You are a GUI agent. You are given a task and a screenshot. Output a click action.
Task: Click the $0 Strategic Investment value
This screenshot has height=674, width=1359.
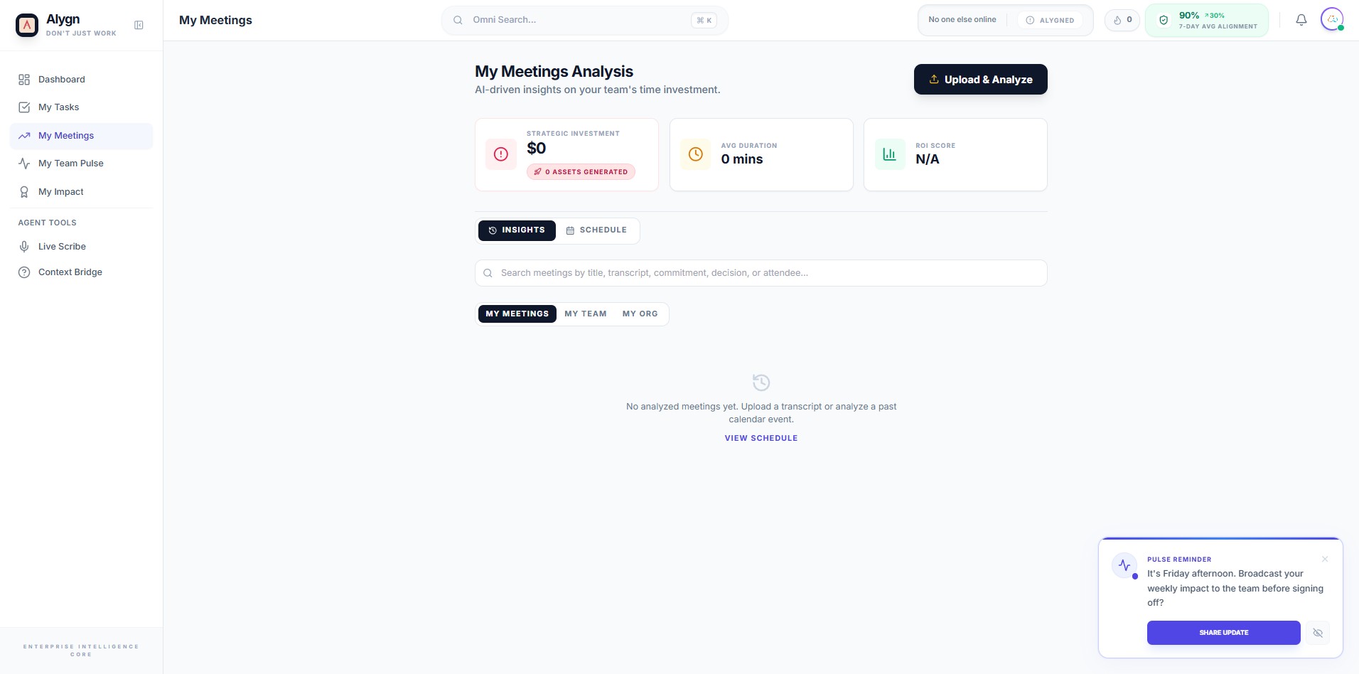(x=537, y=149)
